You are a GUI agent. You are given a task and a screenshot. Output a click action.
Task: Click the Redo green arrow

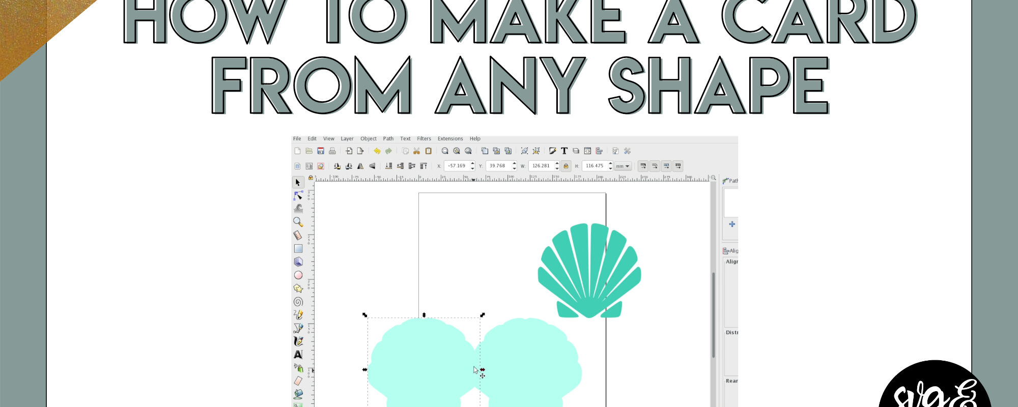[x=388, y=151]
